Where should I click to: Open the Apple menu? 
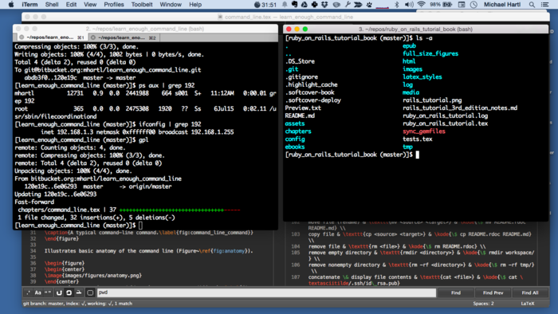(10, 5)
